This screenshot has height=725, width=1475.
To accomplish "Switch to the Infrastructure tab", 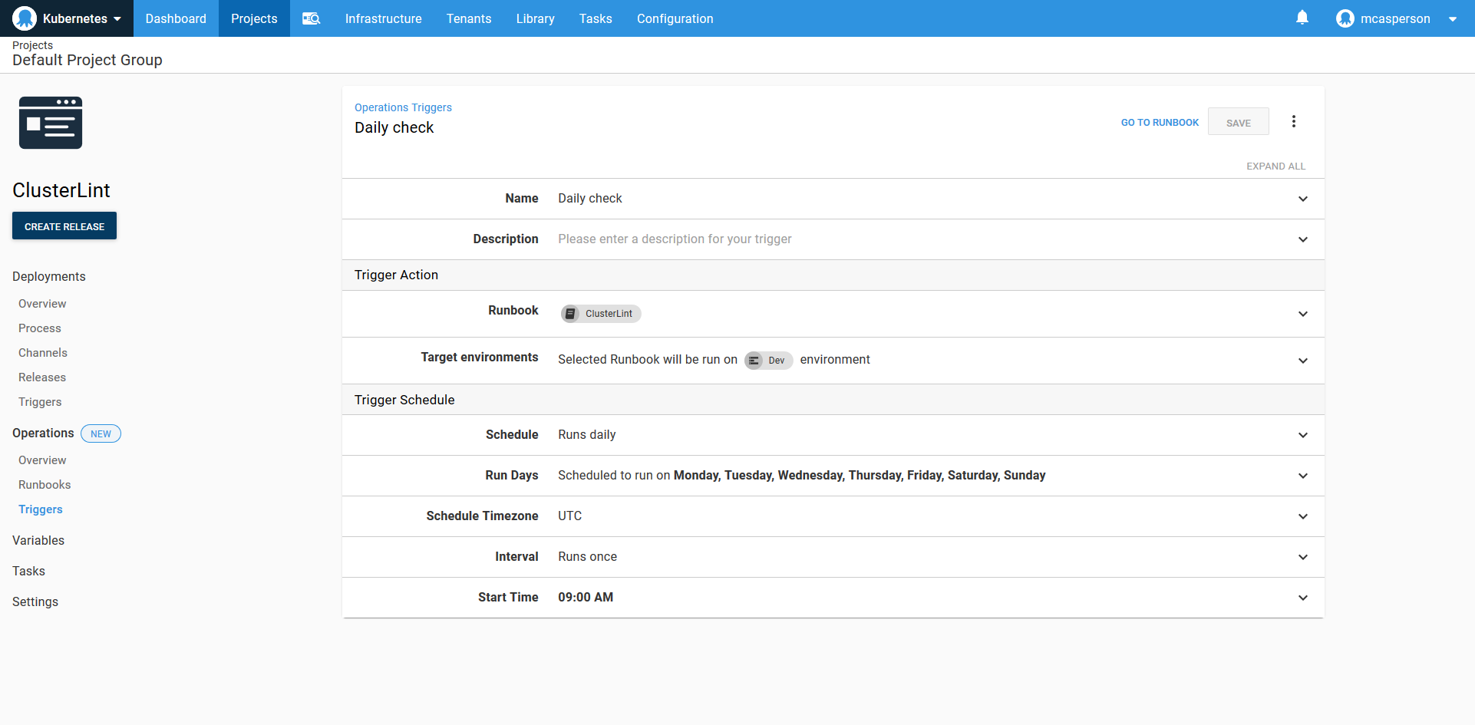I will point(383,18).
